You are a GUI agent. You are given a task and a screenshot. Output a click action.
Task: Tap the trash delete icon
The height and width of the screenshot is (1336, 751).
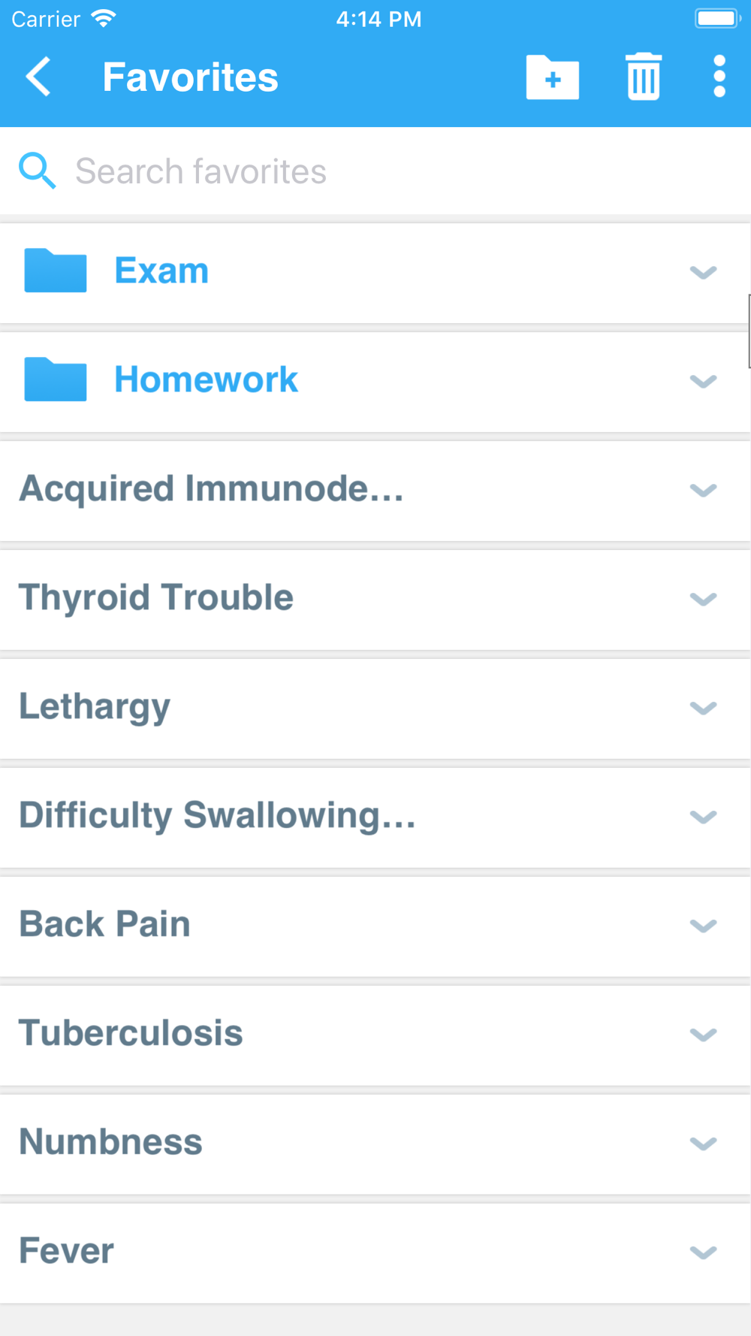click(644, 77)
